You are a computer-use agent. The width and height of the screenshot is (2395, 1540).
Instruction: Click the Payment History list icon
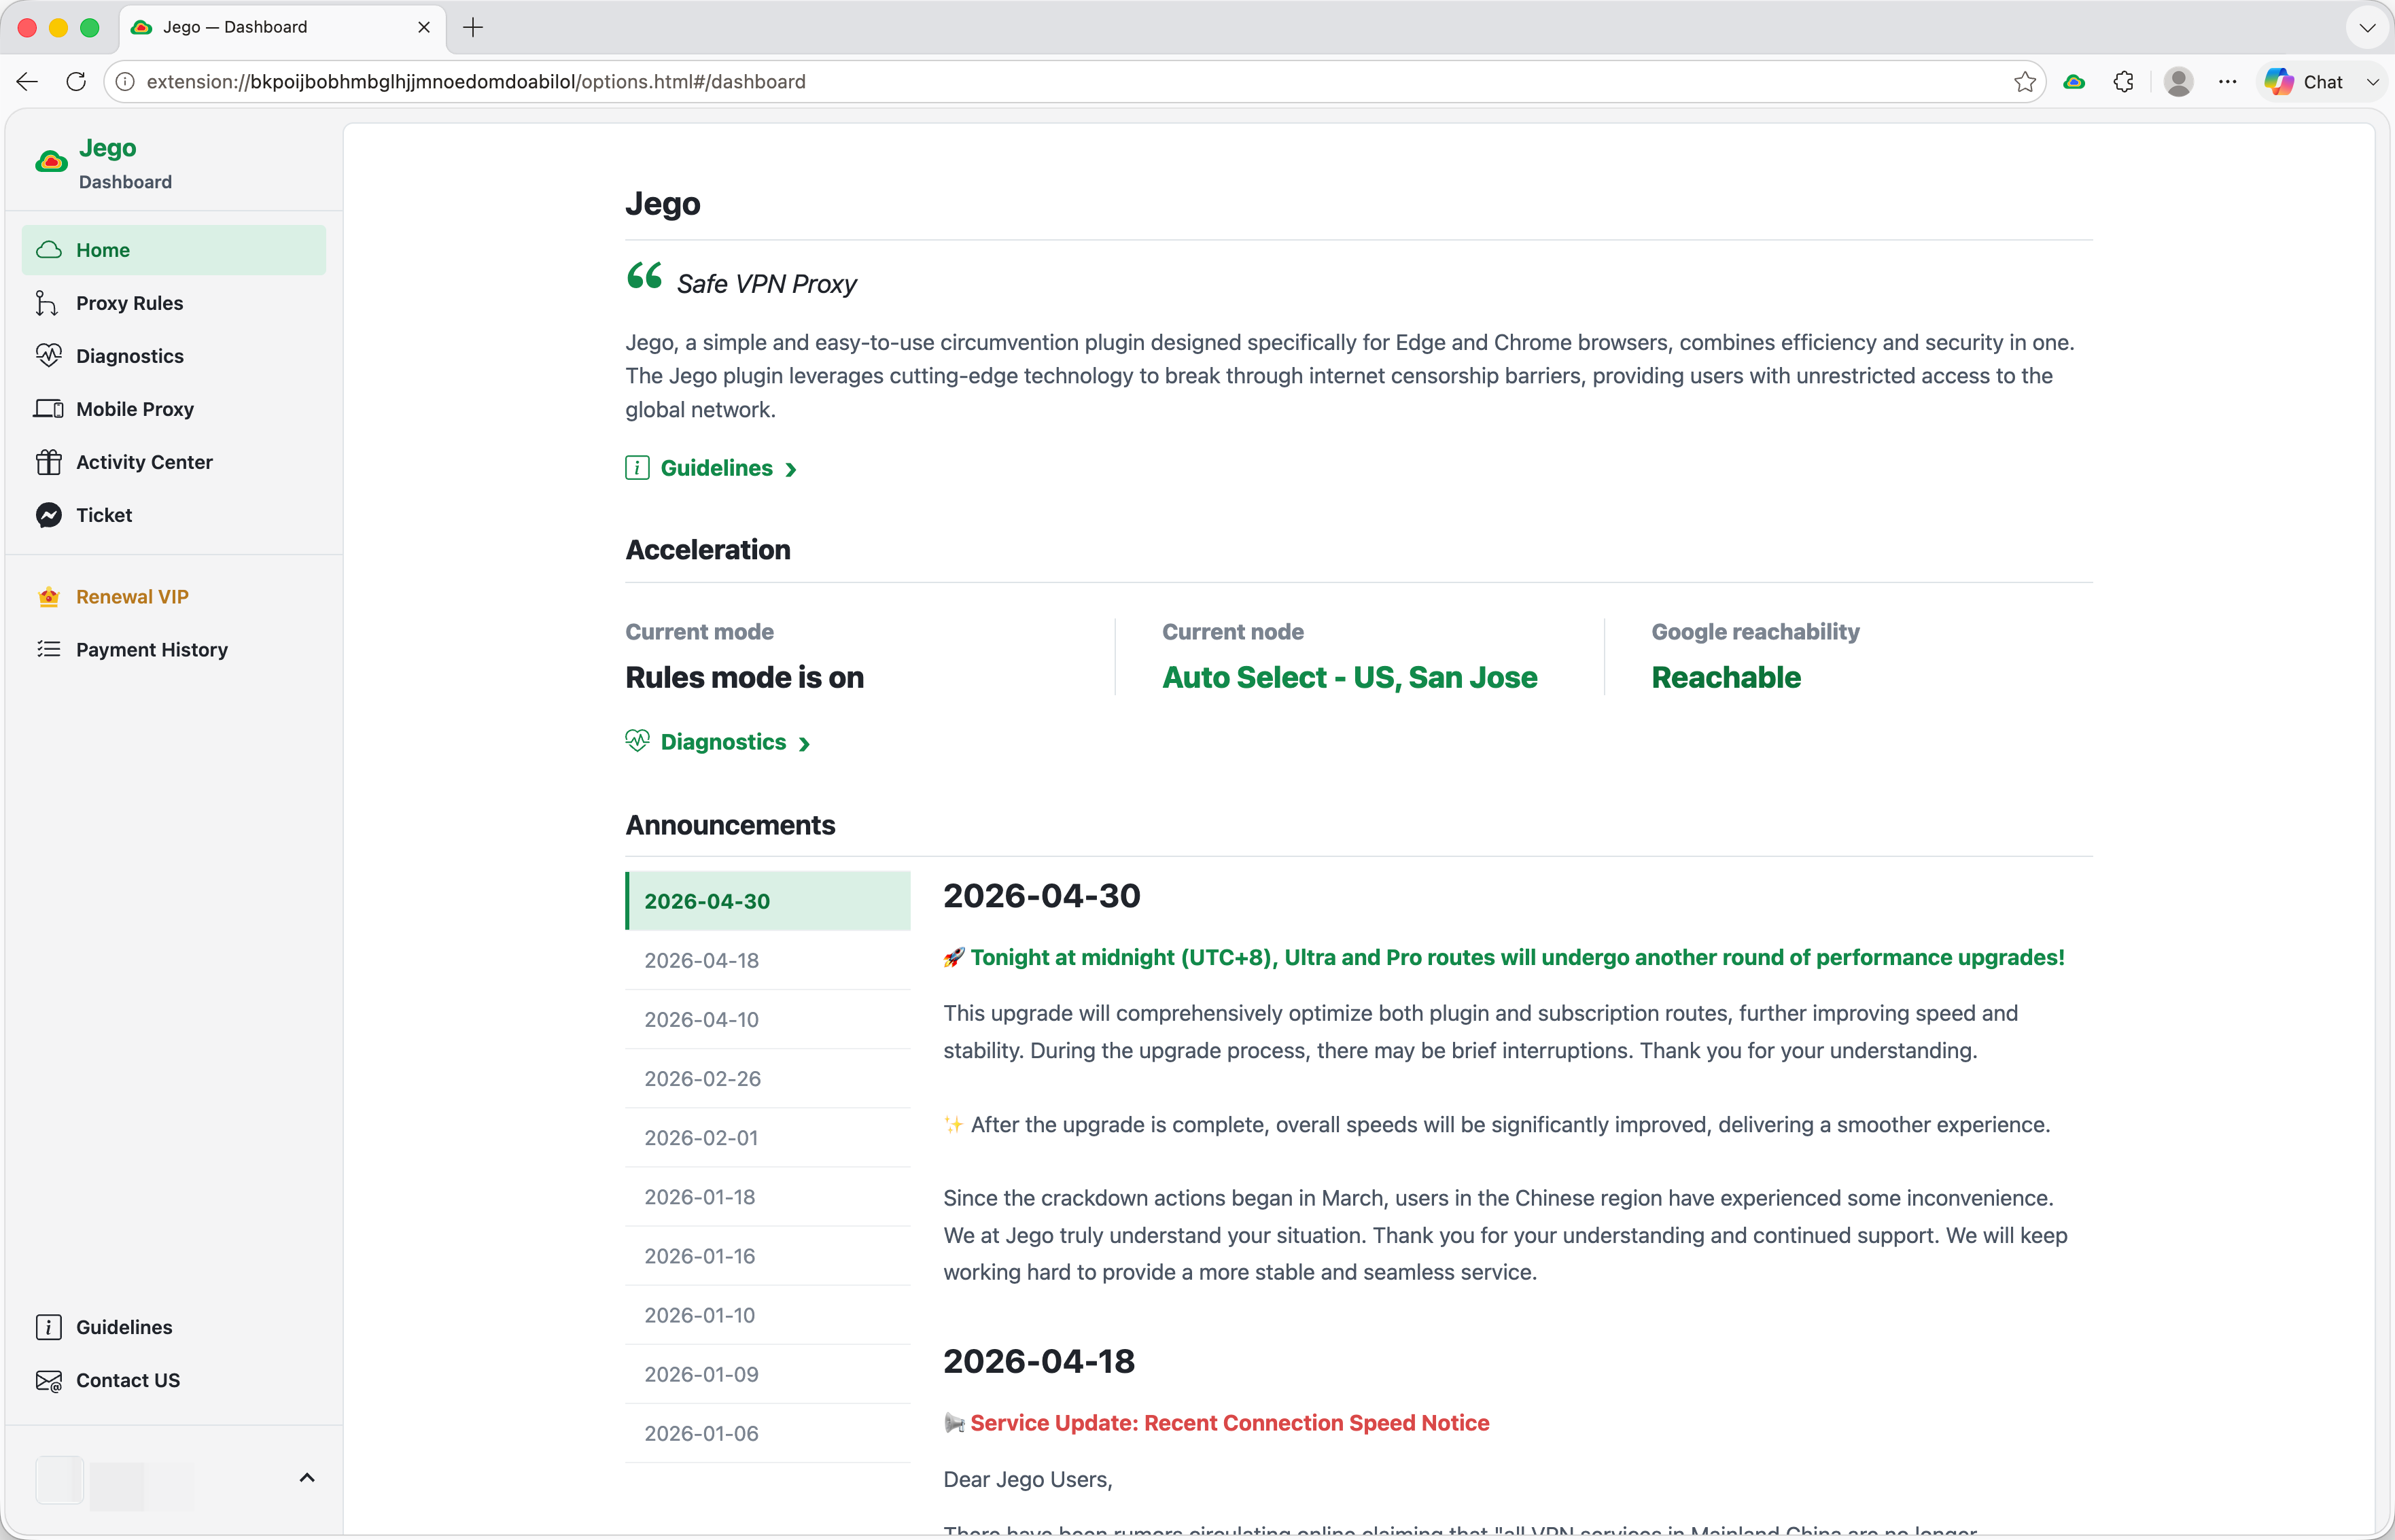(49, 650)
